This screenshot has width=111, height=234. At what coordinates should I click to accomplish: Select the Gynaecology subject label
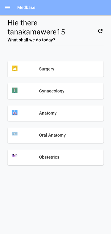(x=52, y=91)
